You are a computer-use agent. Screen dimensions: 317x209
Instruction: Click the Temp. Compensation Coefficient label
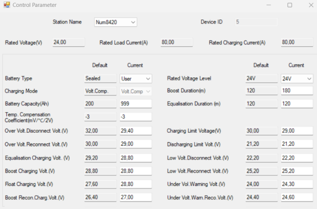point(29,117)
